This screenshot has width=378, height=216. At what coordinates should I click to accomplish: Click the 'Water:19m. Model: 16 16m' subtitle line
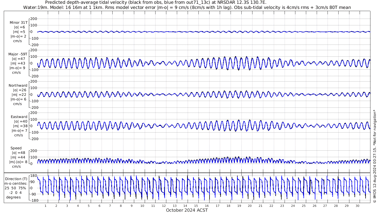click(x=187, y=8)
